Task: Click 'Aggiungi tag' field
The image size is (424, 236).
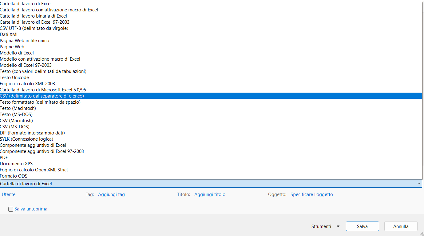Action: point(111,194)
